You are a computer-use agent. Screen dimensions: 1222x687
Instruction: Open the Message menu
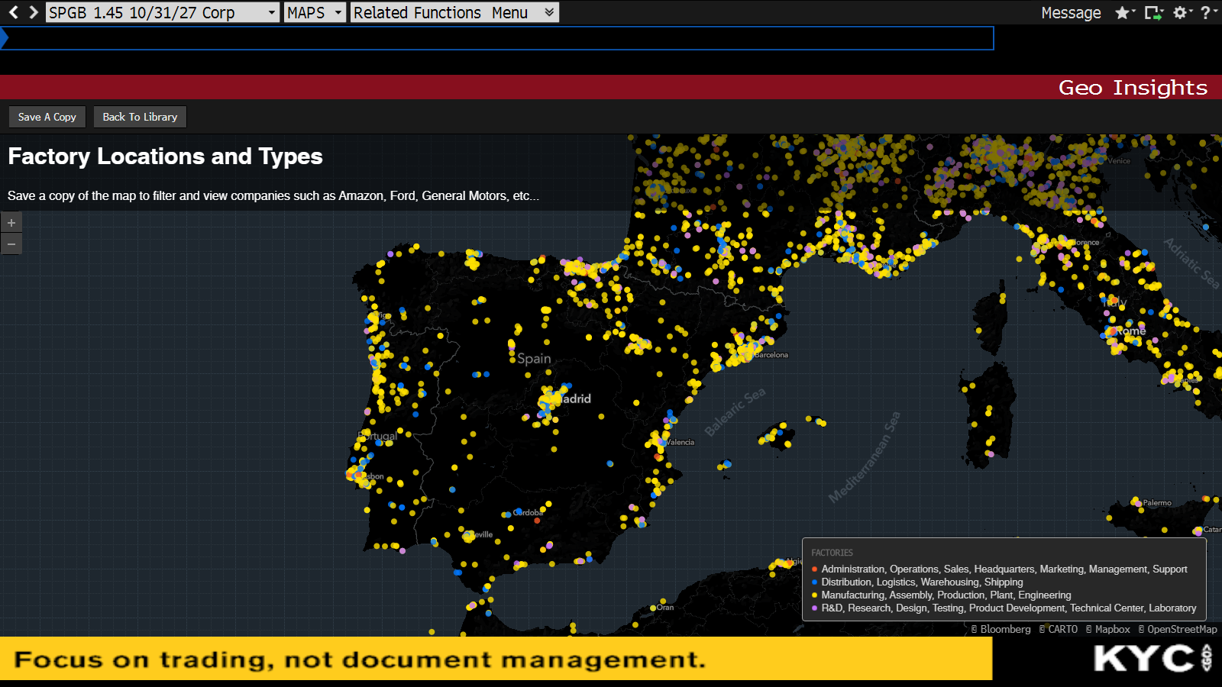[1071, 12]
